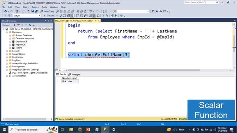Toggle Results to Grid option
237x133 pixels.
pyautogui.click(x=94, y=16)
